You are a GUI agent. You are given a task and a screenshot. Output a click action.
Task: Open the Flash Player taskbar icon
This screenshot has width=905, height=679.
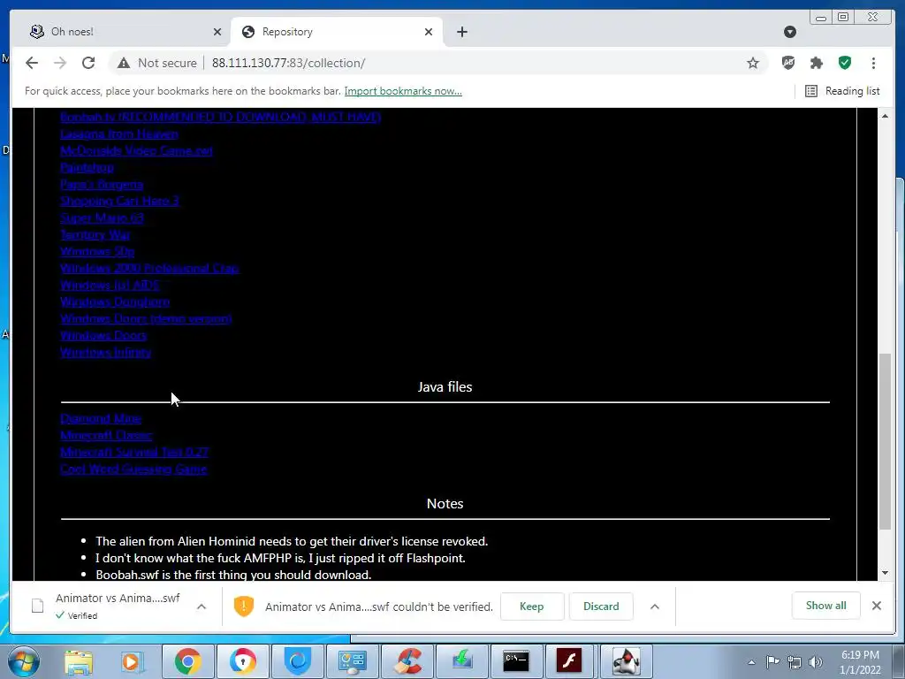click(x=570, y=661)
